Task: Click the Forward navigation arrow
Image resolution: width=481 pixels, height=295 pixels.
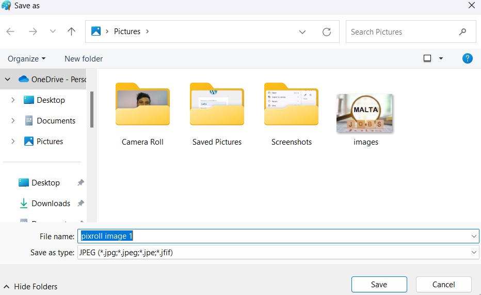Action: click(33, 32)
